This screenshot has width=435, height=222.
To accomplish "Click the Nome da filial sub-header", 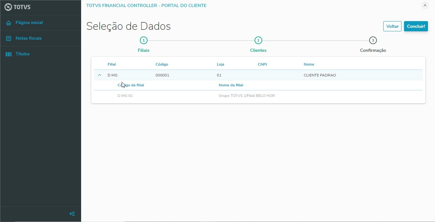I will [231, 85].
